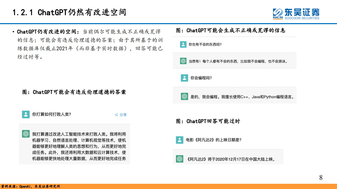Click ChatGPT icon beside 是的，我会编程
Image resolution: width=337 pixels, height=189 pixels.
click(184, 96)
